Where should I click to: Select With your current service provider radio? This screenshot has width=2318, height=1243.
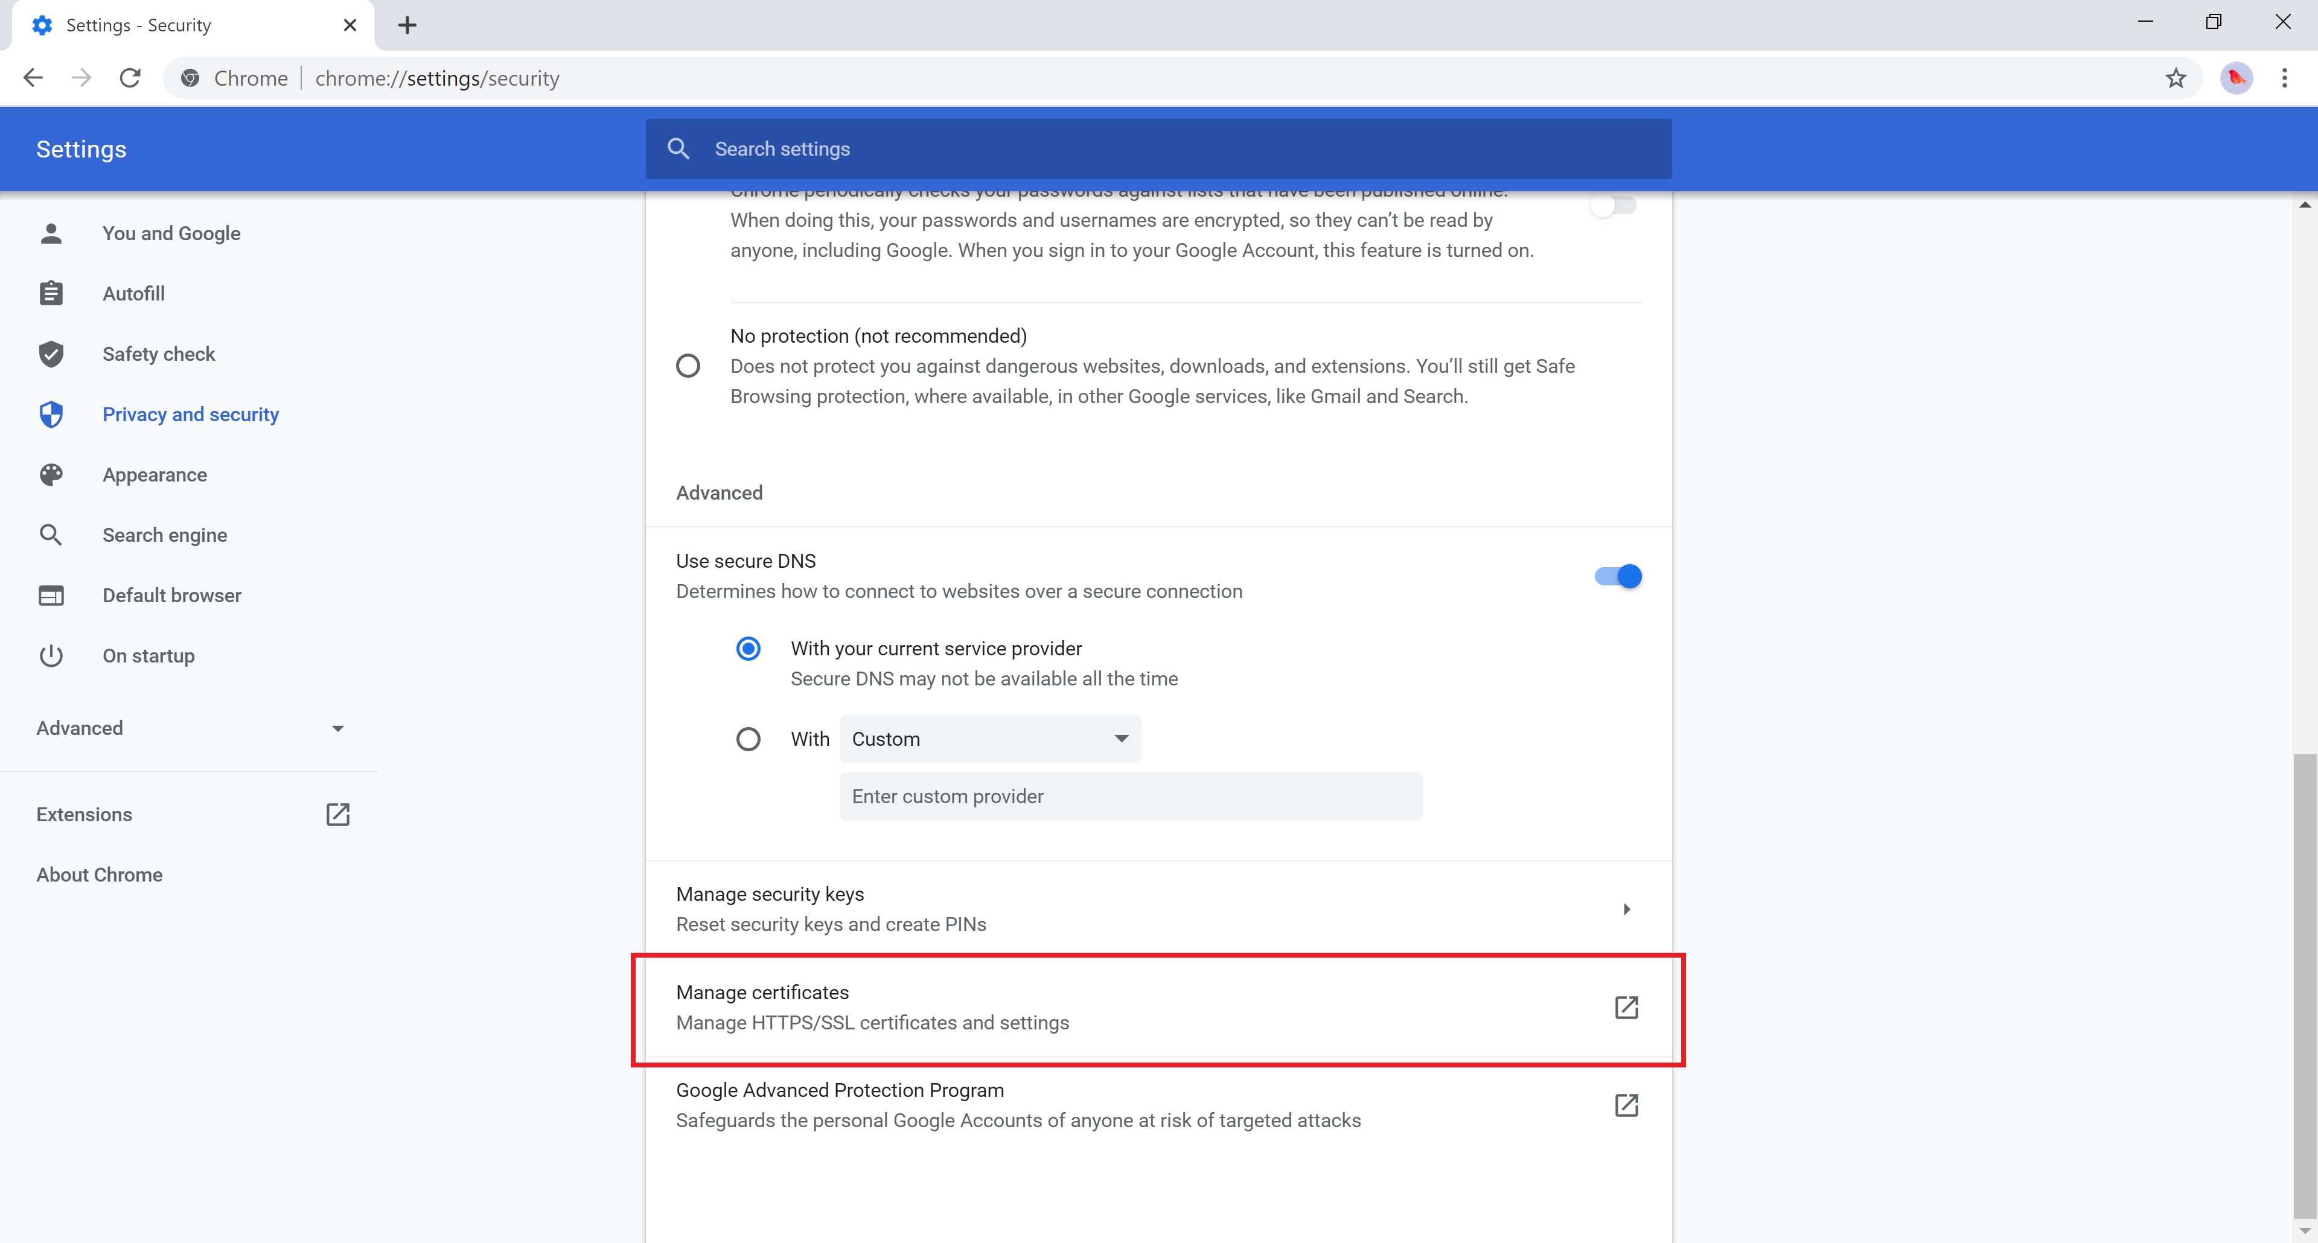point(748,649)
